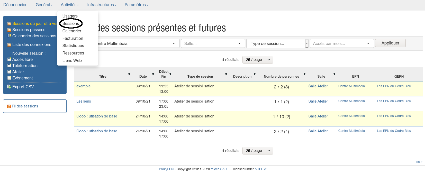Select Statistiques in the Activités menu
Viewport: 425px width, 174px height.
click(73, 46)
